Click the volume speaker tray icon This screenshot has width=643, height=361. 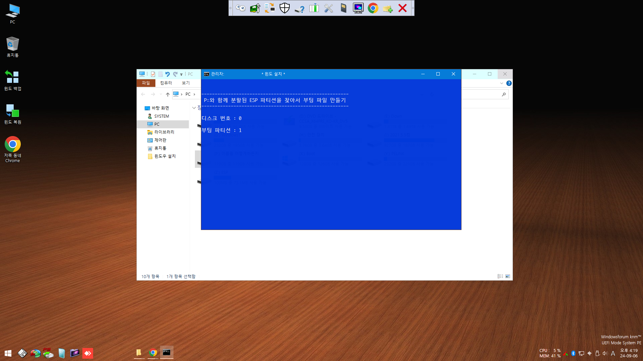click(605, 353)
